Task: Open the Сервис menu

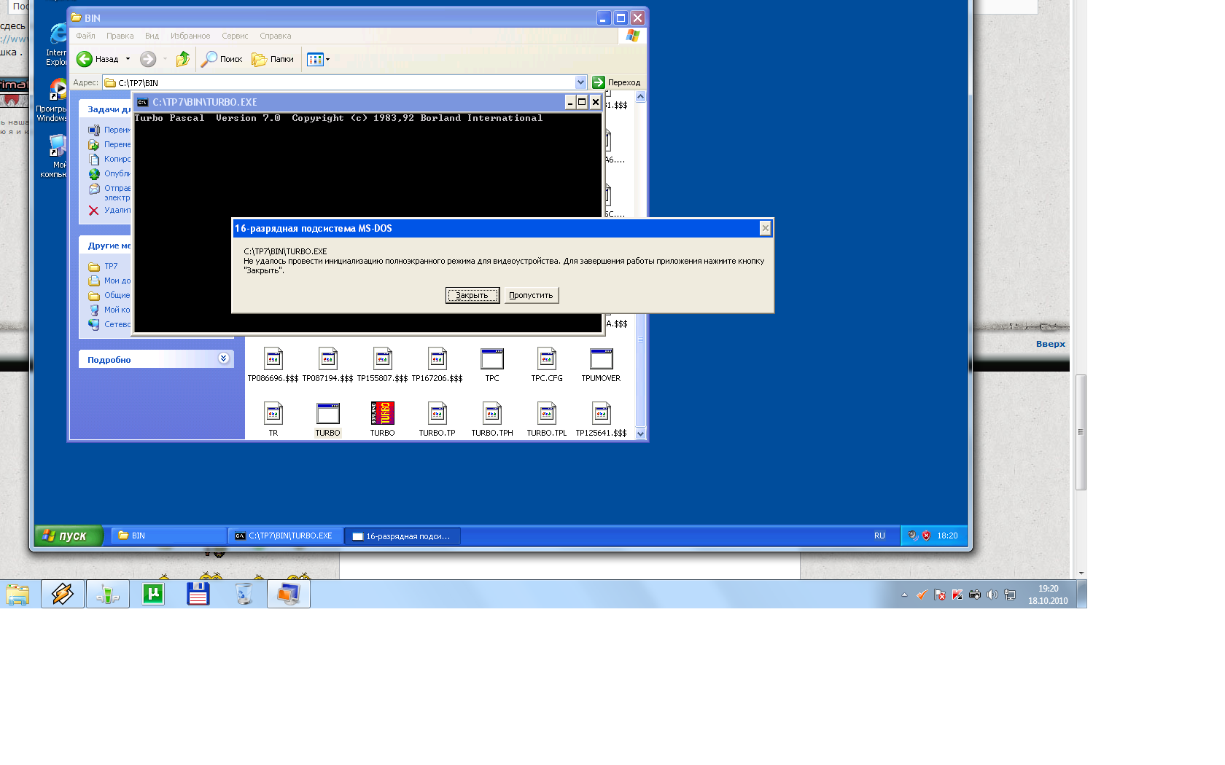Action: (235, 36)
